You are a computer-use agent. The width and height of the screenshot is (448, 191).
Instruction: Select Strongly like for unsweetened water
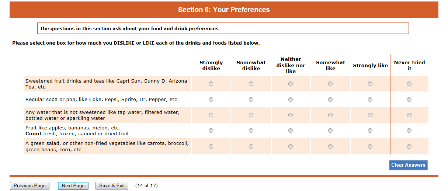(370, 115)
